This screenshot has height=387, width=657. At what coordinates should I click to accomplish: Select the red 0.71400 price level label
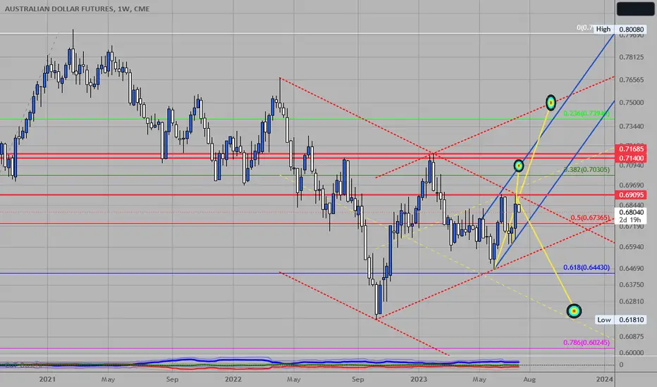[631, 158]
